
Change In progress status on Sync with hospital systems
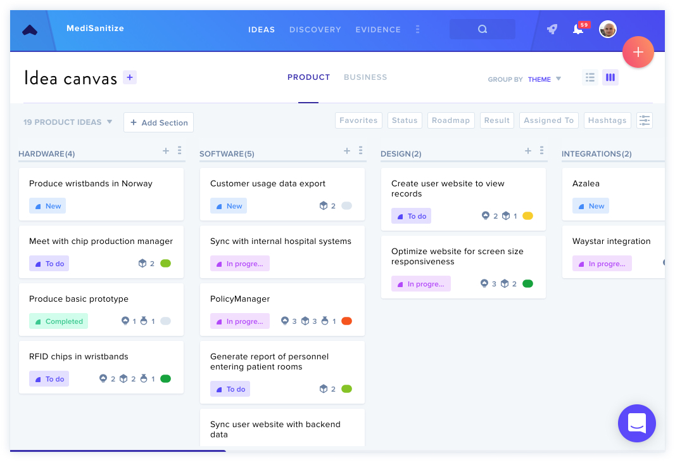tap(240, 264)
